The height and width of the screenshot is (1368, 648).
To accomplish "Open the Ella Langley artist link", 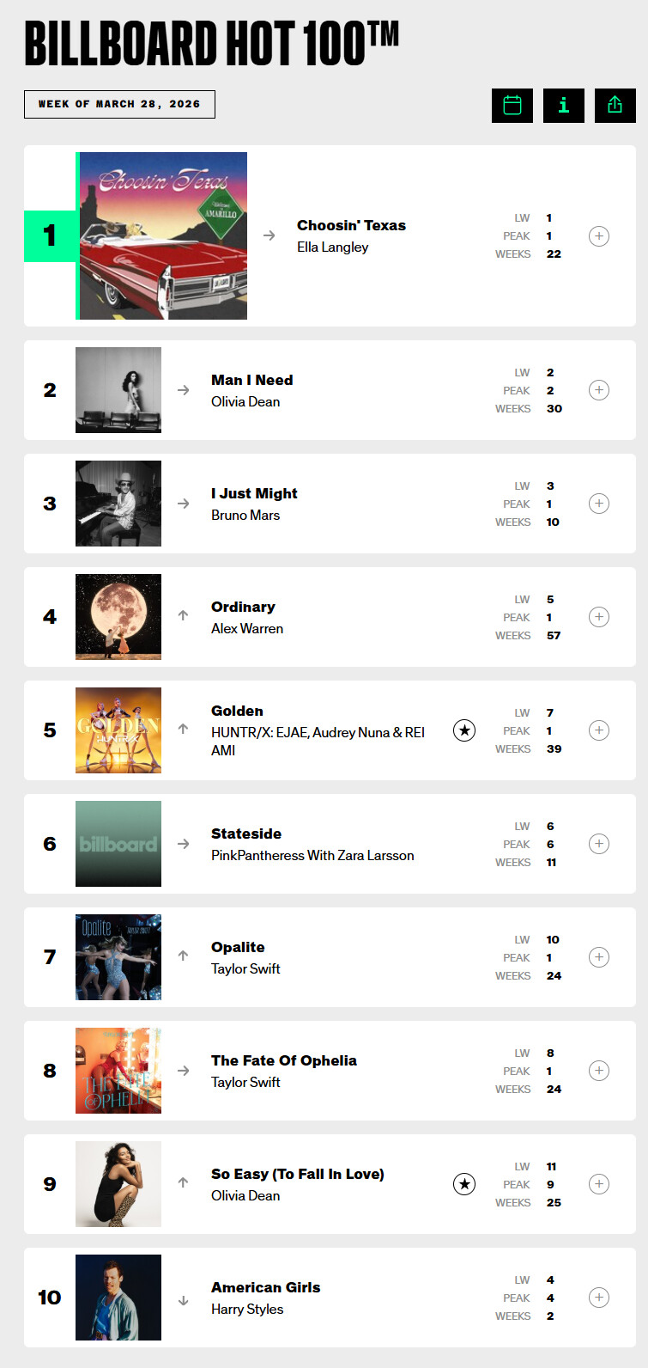I will coord(333,247).
